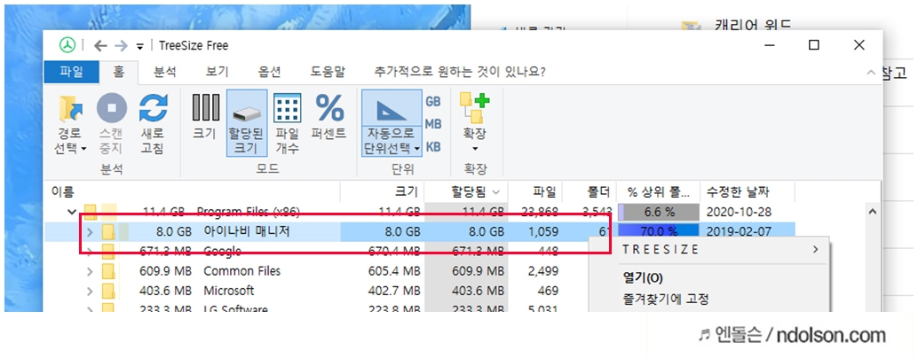Viewport: 918px width, 358px height.
Task: Collapse the Program Files (x86) folder
Action: pos(71,212)
